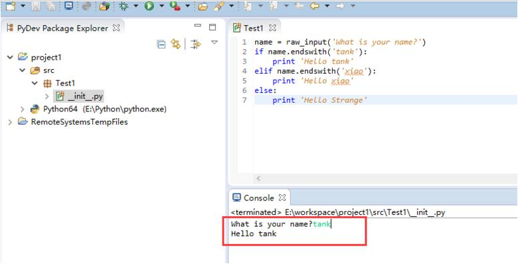Click the PyDev package toolbar icon
This screenshot has height=266, width=518.
click(x=105, y=6)
